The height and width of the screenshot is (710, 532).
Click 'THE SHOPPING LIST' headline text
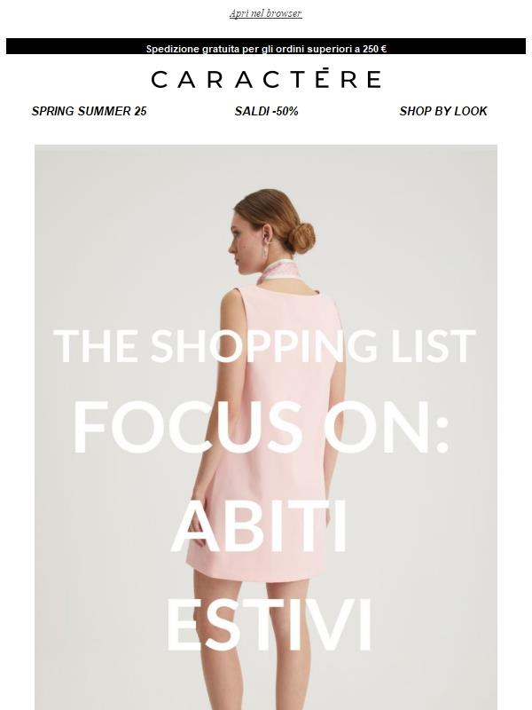pyautogui.click(x=264, y=346)
